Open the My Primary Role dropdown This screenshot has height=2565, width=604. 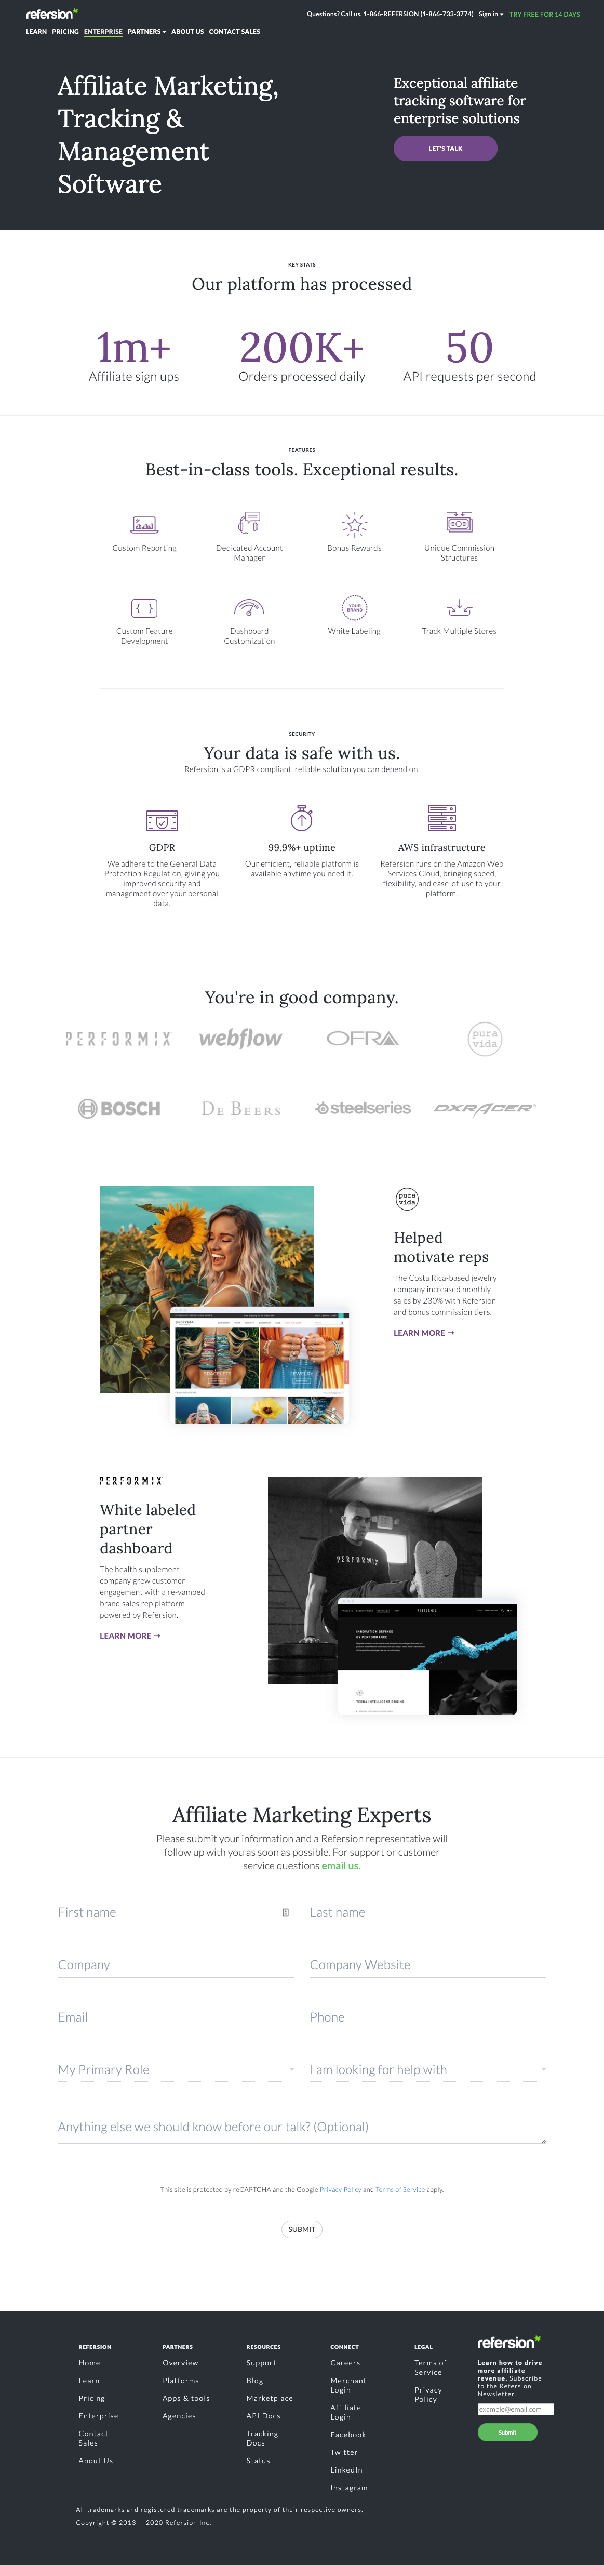[x=176, y=2069]
